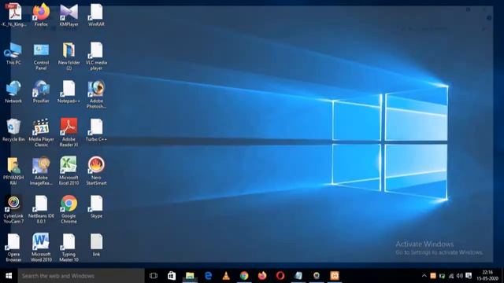Select the link file on the desktop
The height and width of the screenshot is (283, 504).
[x=96, y=244]
